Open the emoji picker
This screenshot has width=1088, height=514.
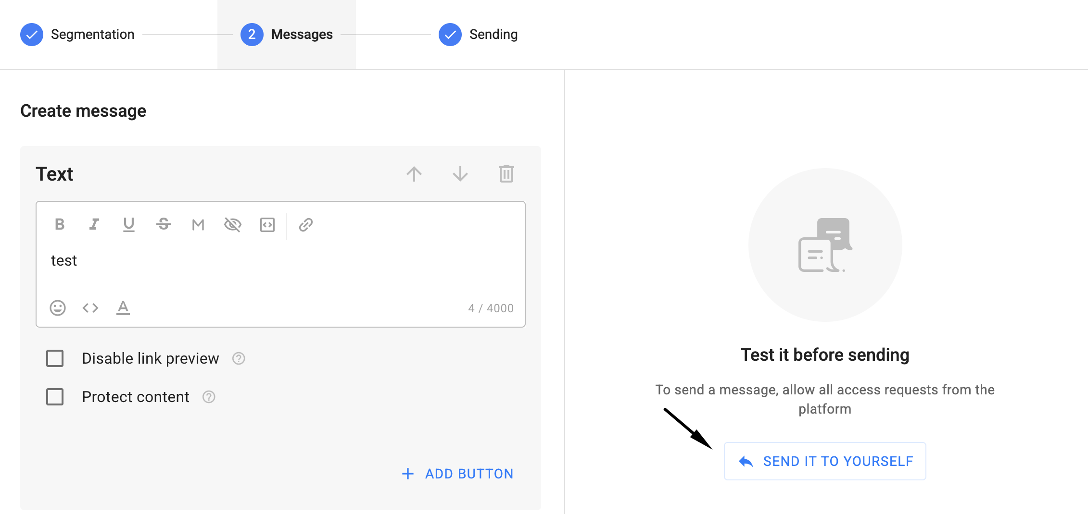coord(58,307)
